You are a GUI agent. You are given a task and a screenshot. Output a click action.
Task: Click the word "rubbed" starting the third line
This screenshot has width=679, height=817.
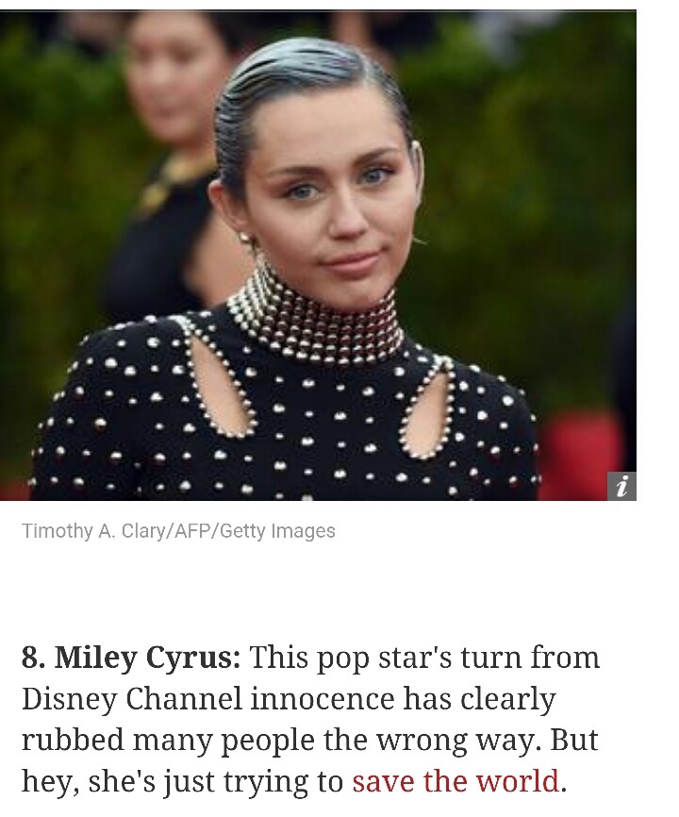pyautogui.click(x=73, y=740)
